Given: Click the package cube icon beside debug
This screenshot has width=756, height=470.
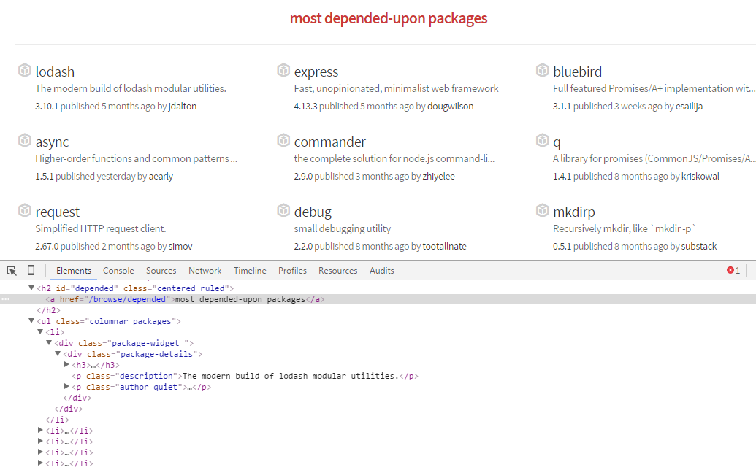Looking at the screenshot, I should point(283,211).
